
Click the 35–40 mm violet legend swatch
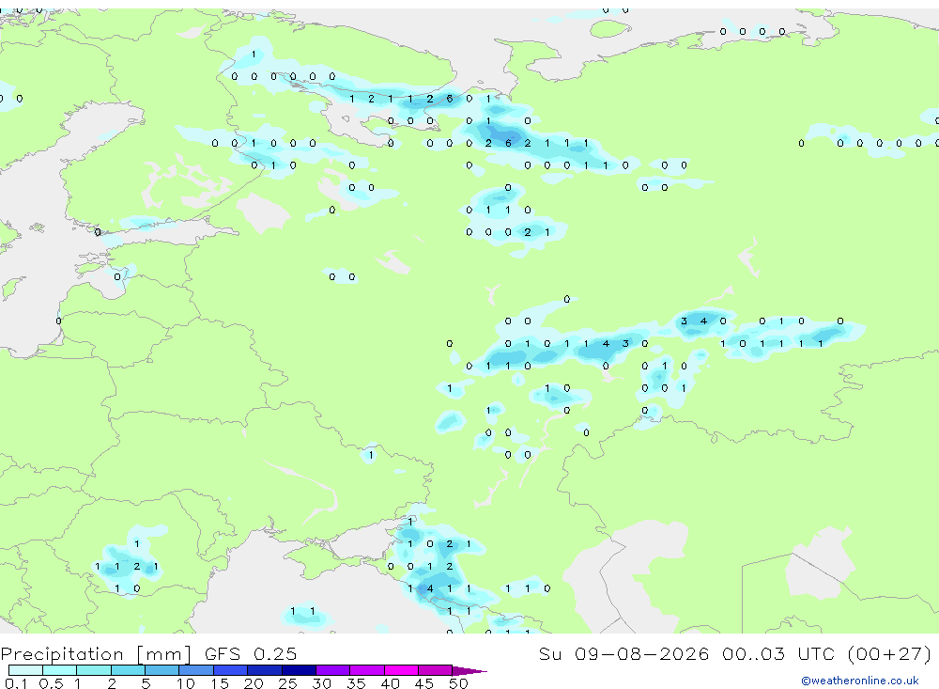(367, 670)
